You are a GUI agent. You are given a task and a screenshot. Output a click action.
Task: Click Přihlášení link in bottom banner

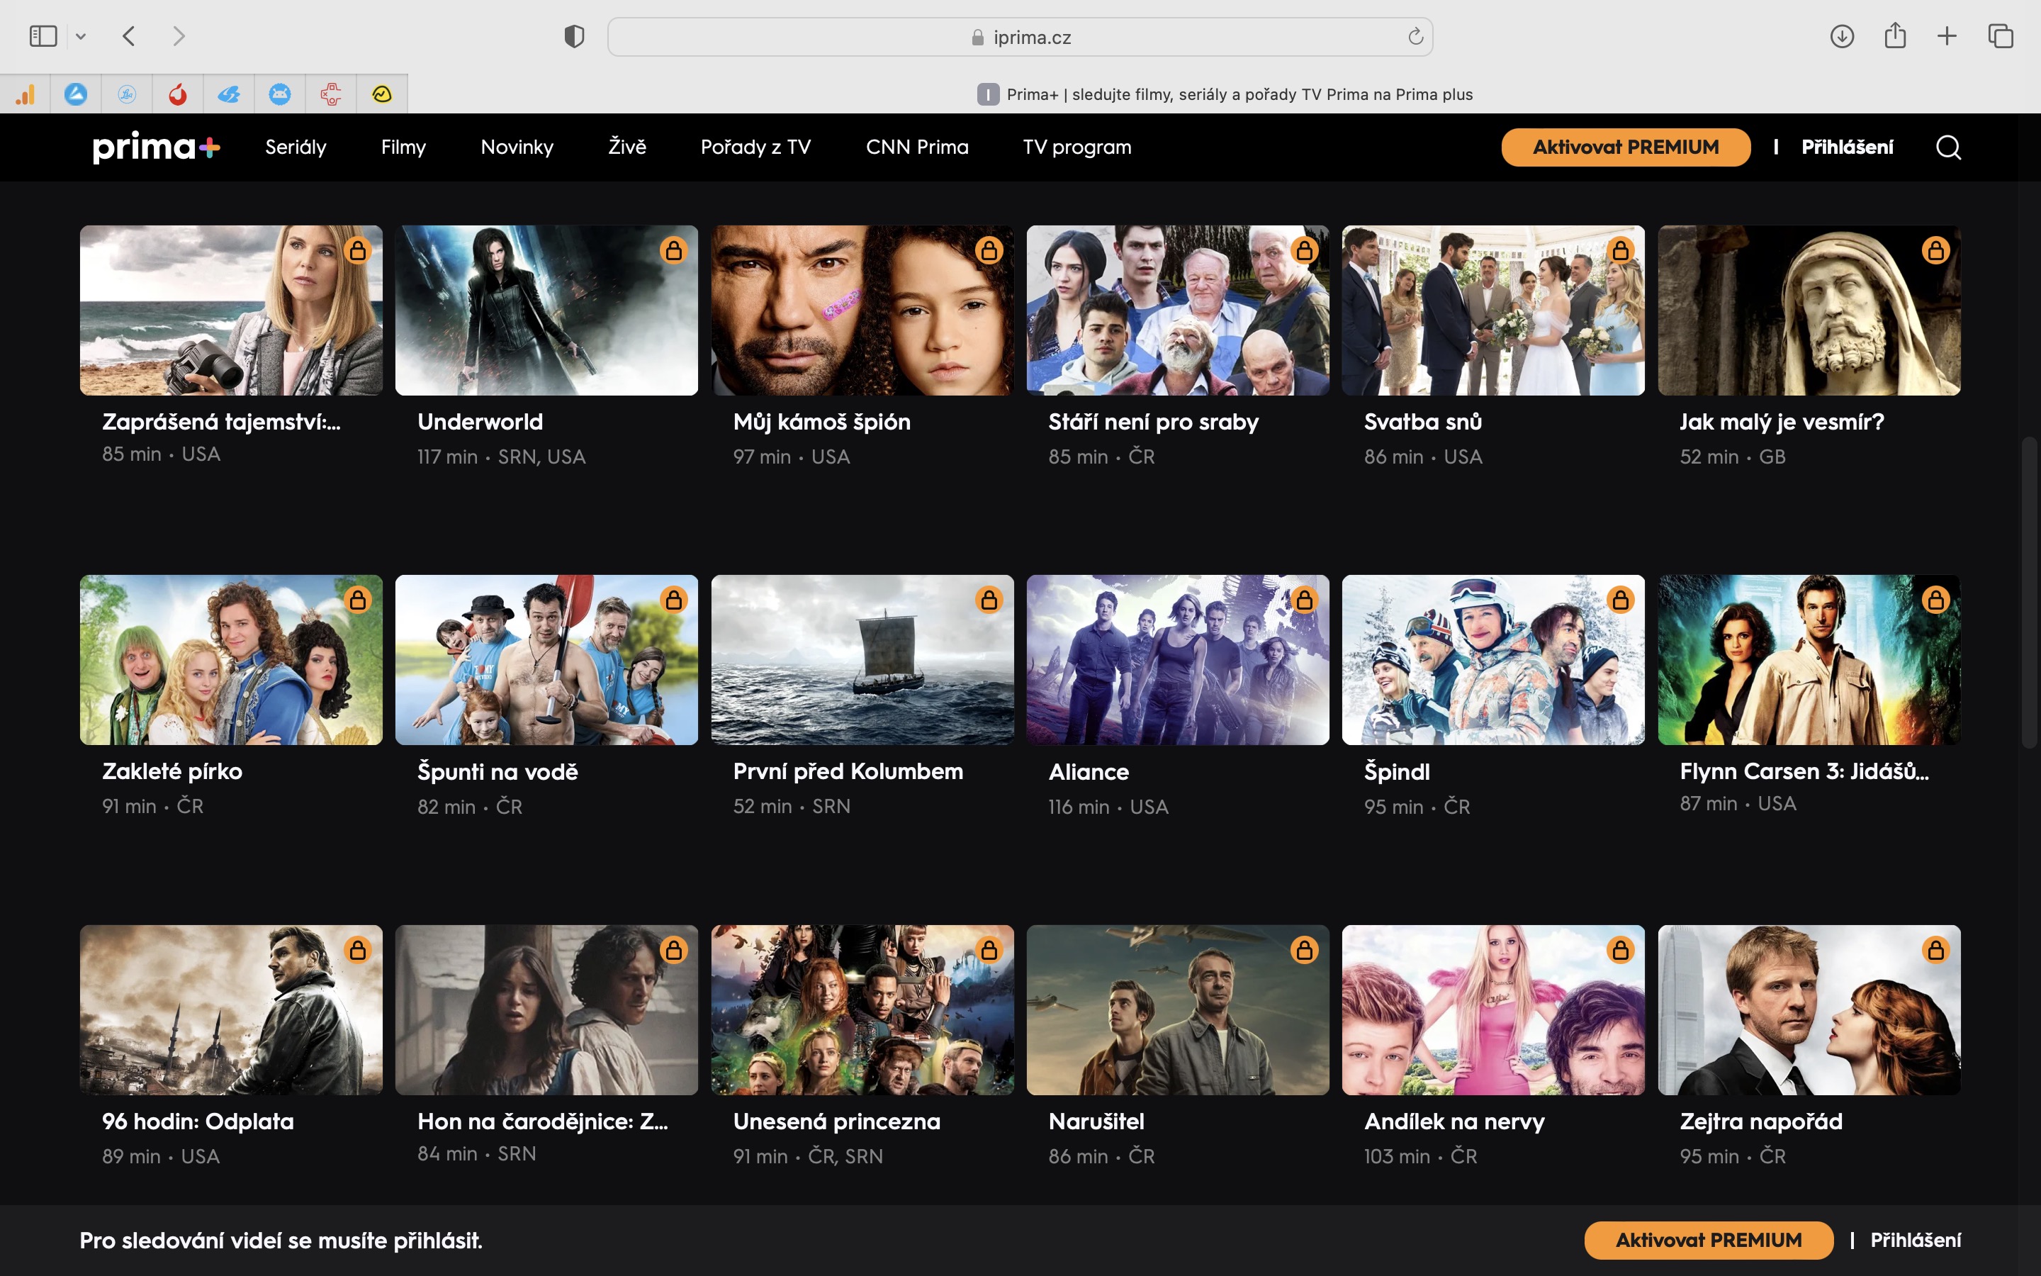pyautogui.click(x=1914, y=1240)
